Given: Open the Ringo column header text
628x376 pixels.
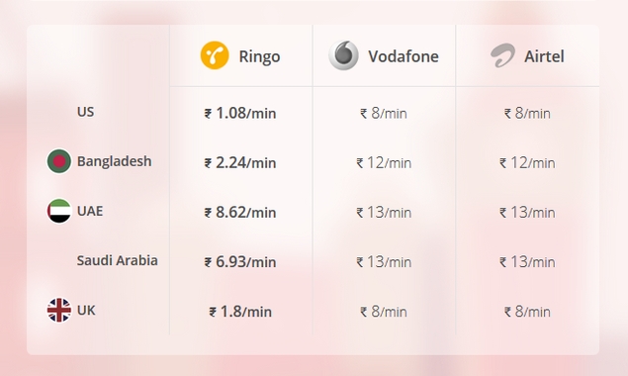Looking at the screenshot, I should tap(259, 56).
